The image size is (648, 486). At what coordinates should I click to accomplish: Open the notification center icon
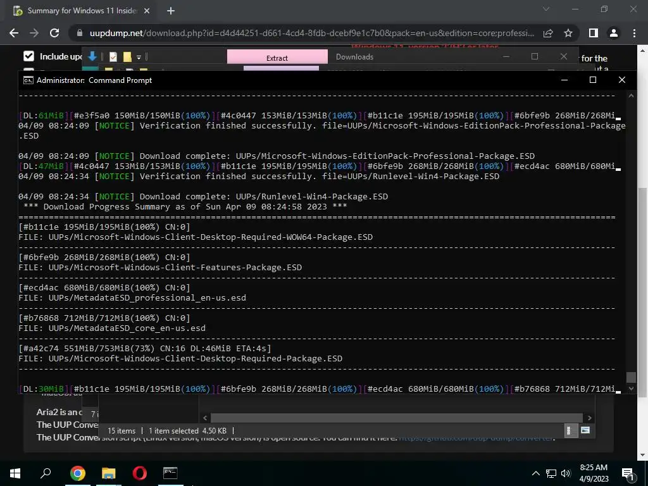[628, 473]
